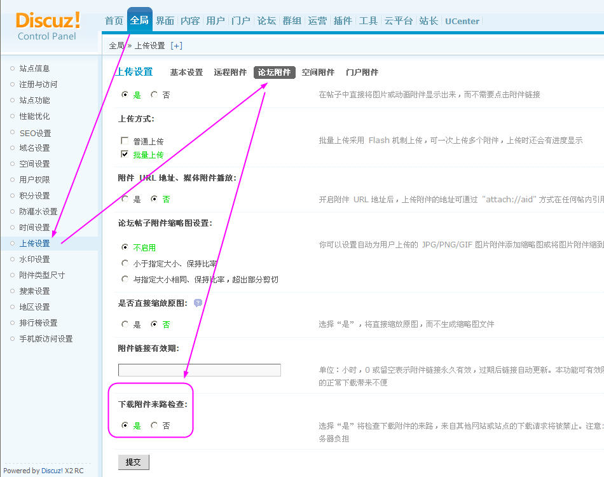
Task: Open the 全局 top menu tab
Action: (x=139, y=20)
